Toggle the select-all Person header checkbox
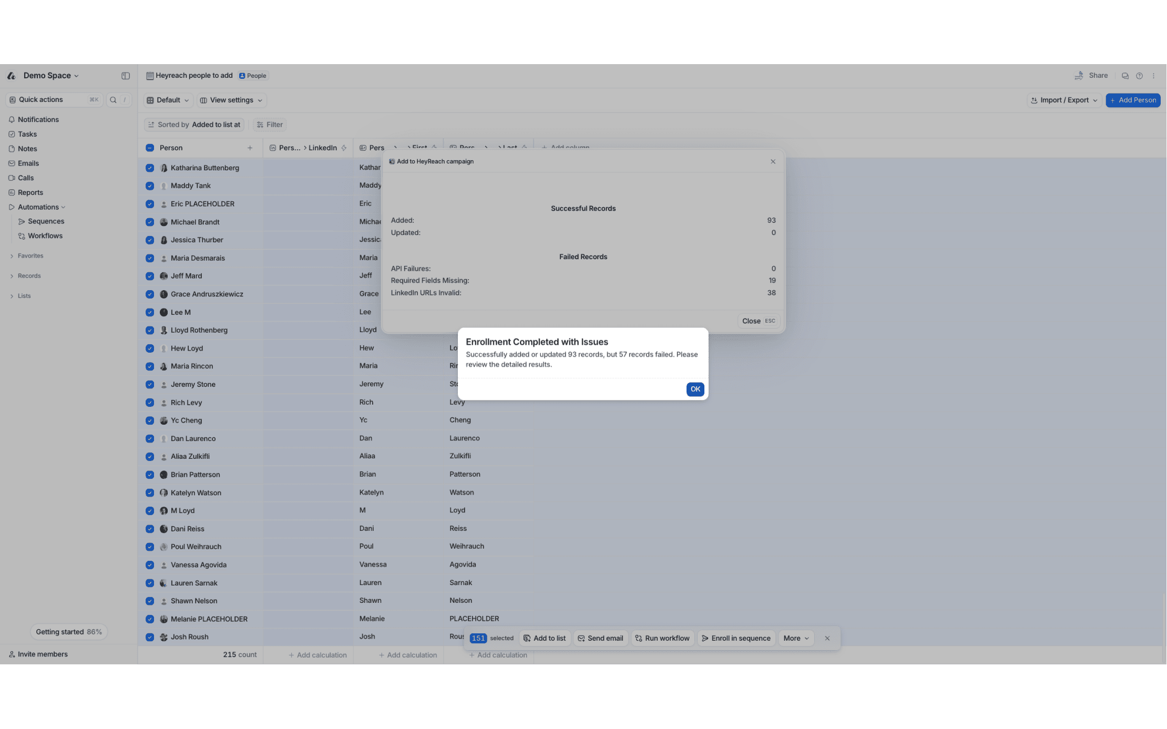Screen dimensions: 1167x729 (150, 148)
